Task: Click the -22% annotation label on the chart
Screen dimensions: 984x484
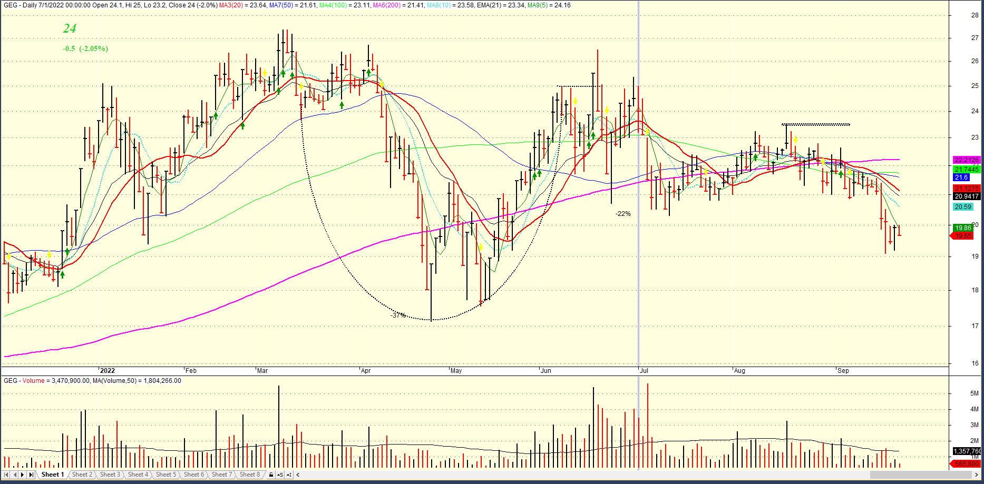Action: click(x=622, y=214)
